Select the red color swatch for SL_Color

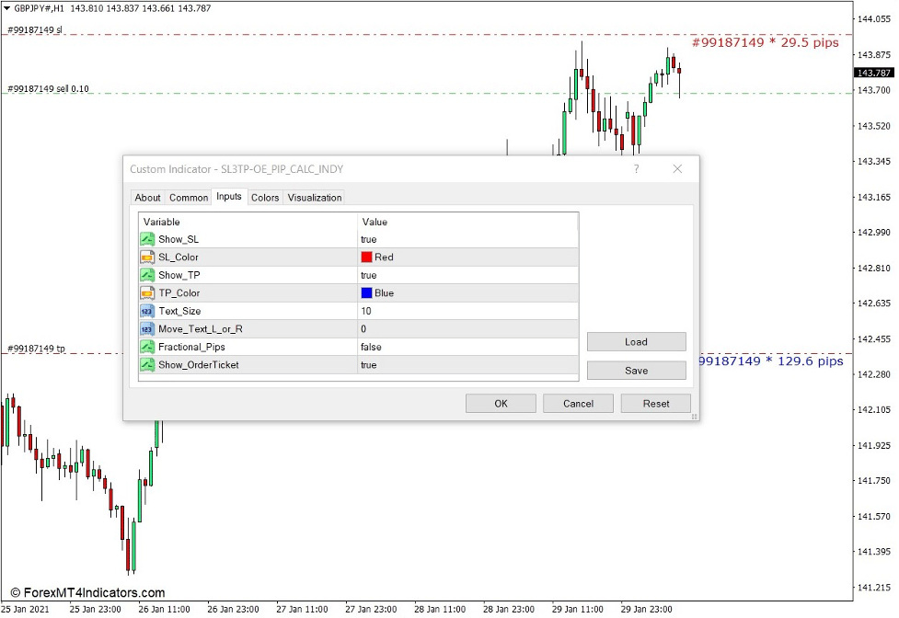(366, 257)
